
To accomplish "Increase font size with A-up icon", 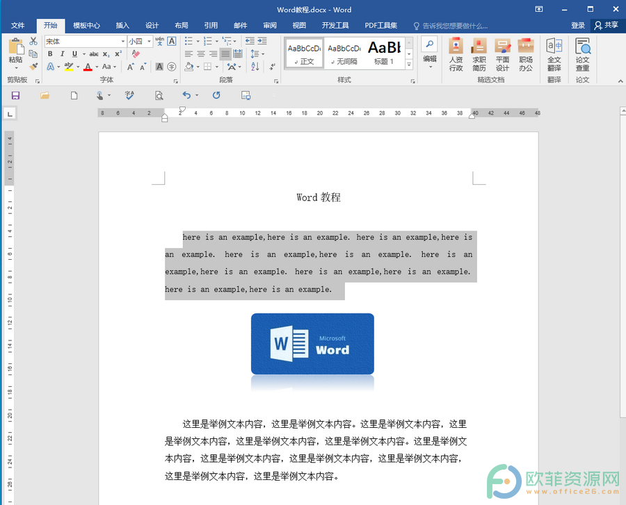I will (x=131, y=67).
